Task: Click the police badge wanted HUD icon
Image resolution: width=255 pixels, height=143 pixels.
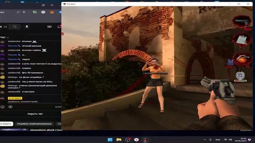Action: pyautogui.click(x=240, y=75)
